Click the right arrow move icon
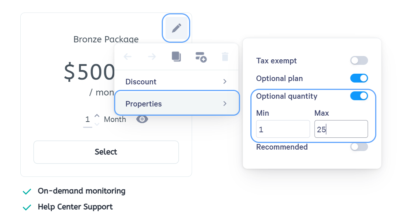 (152, 57)
